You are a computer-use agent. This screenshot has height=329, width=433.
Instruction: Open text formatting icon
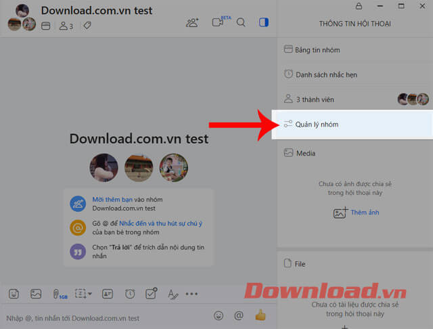tap(173, 294)
